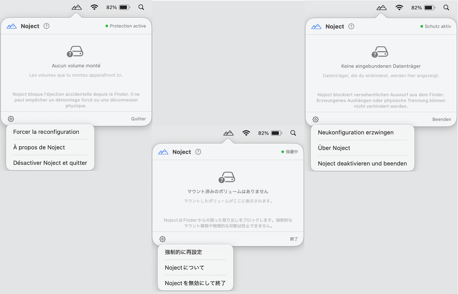Click the battery icon above the German popover
Screen dimensions: 458x294
click(x=430, y=8)
